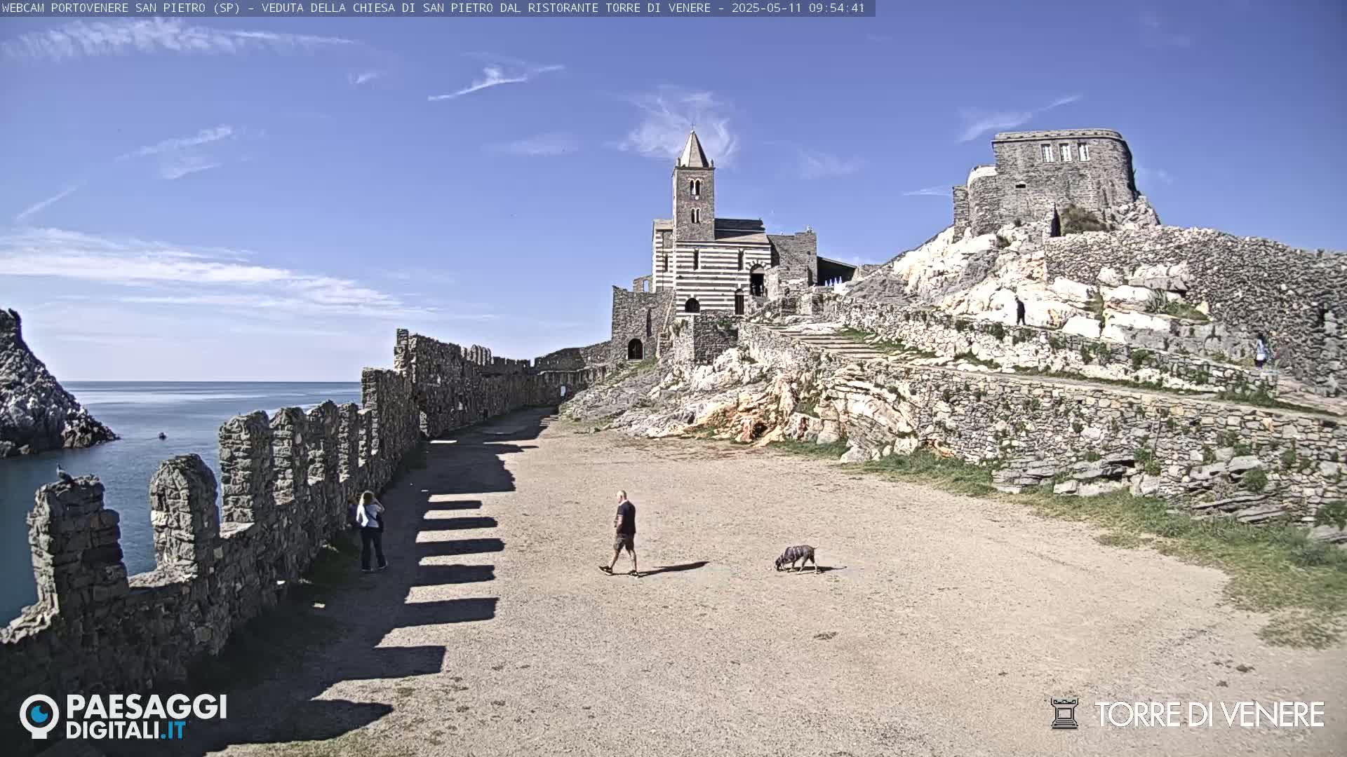Click the TORRE DI VENERE logo text

tap(1209, 714)
